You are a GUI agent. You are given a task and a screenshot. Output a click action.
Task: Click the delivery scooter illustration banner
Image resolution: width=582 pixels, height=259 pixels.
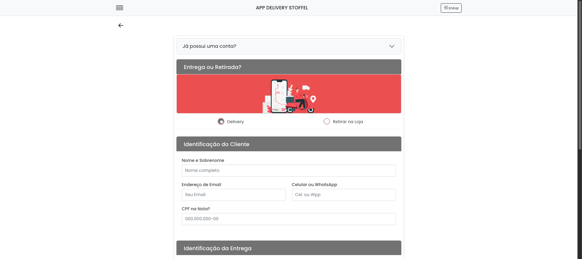pos(289,94)
